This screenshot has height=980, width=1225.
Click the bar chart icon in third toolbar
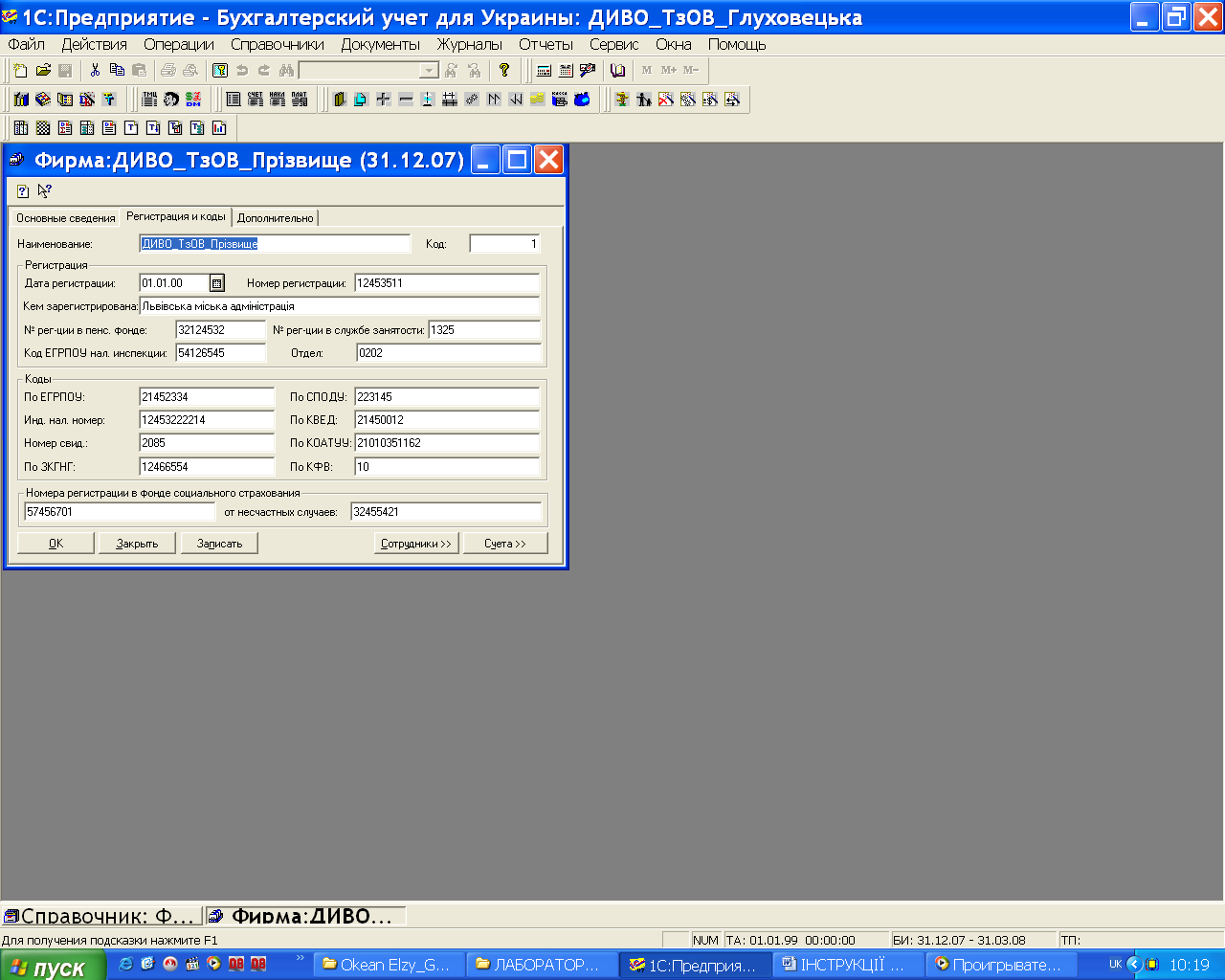219,127
